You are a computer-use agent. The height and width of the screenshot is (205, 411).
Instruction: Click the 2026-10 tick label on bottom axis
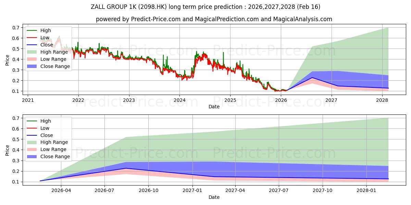(x=149, y=191)
